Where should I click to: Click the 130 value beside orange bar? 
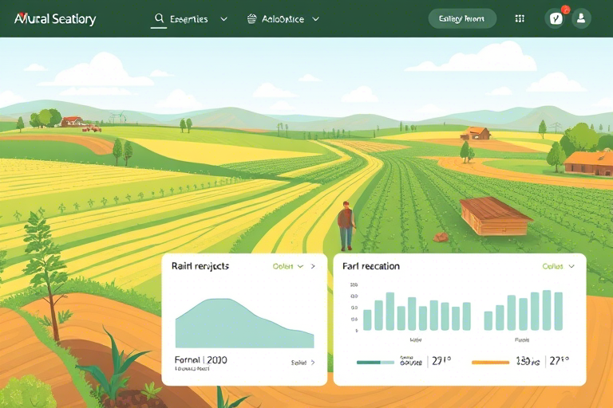coord(528,362)
